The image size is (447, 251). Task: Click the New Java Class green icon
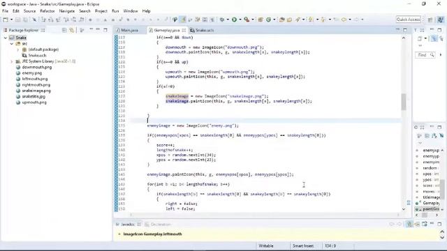pyautogui.click(x=268, y=20)
